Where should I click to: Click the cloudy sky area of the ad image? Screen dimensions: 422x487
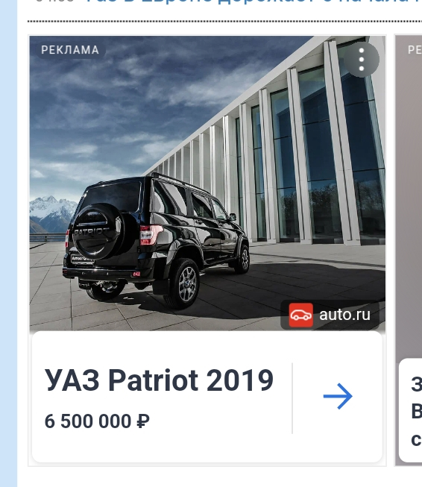click(125, 102)
